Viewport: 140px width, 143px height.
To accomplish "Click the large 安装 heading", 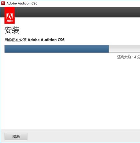I will [12, 30].
